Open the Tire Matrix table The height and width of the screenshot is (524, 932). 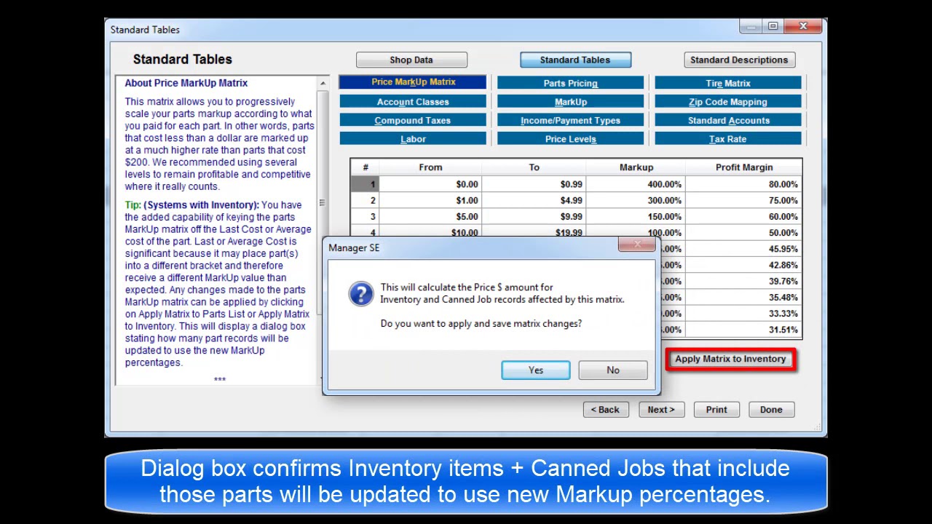(727, 83)
